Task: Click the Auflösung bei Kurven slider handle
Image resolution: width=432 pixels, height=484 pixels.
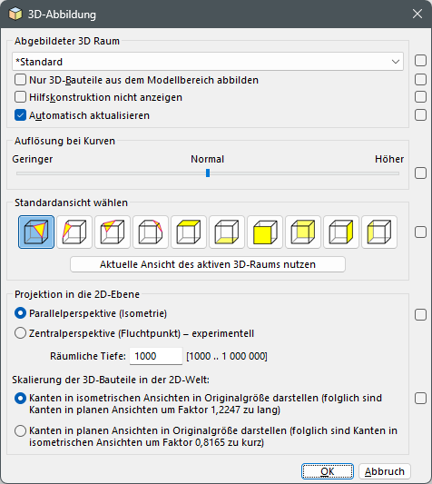Action: [x=208, y=173]
